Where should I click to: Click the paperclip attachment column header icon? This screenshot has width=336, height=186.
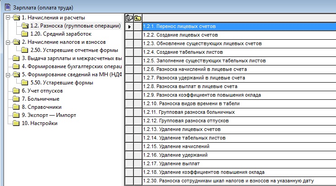(x=129, y=18)
